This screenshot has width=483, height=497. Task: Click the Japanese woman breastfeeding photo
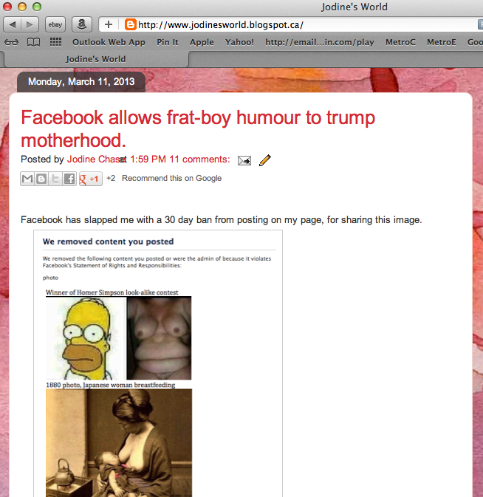click(x=119, y=443)
